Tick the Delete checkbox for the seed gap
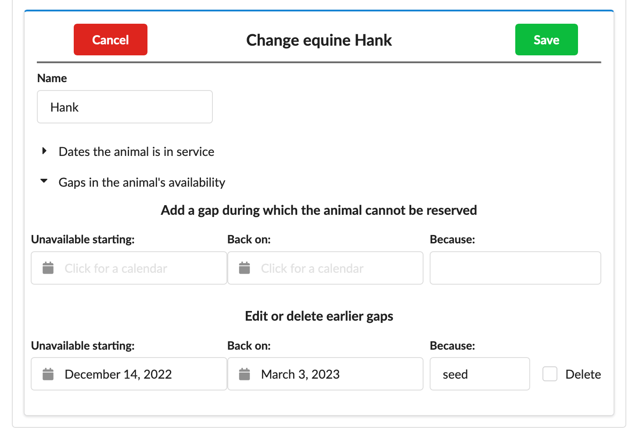This screenshot has width=632, height=434. [550, 374]
